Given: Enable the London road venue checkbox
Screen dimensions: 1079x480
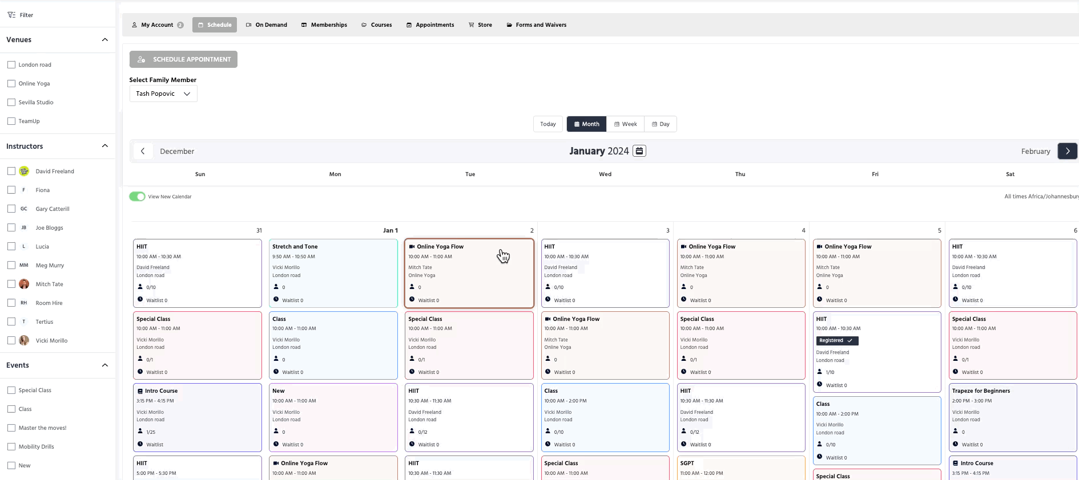Looking at the screenshot, I should coord(11,64).
